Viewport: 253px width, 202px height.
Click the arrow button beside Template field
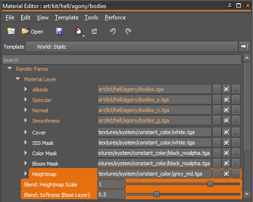point(245,46)
